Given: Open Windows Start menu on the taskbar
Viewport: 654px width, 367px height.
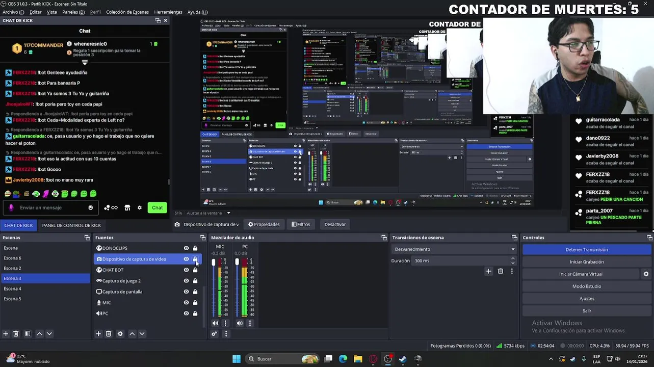Looking at the screenshot, I should [x=237, y=359].
